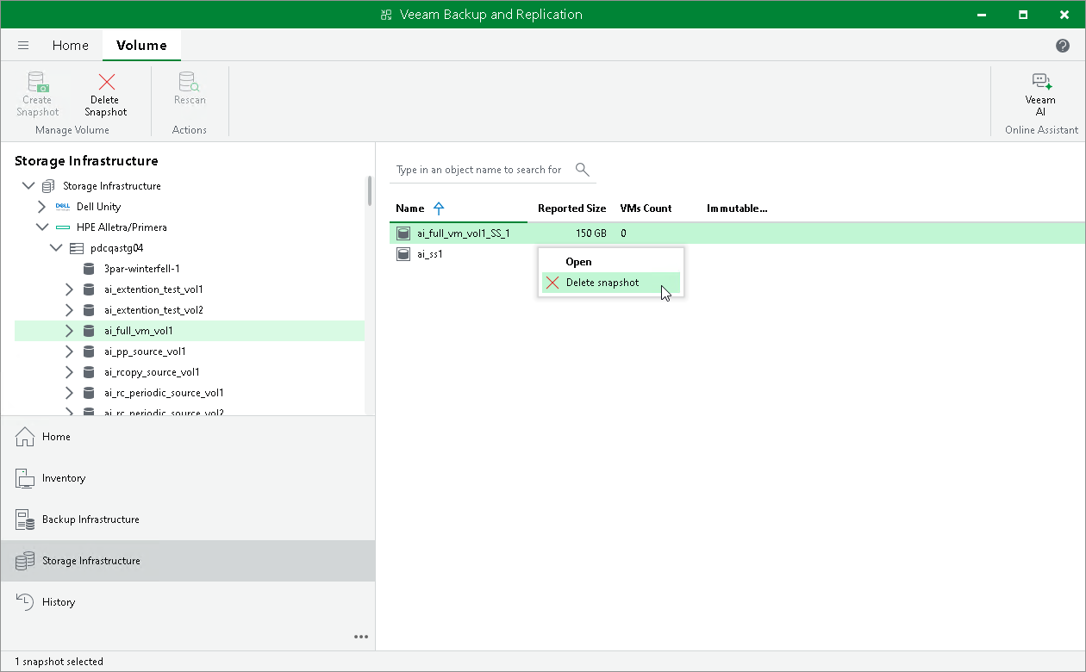Select the ai_ss1 snapshot row
Screen dimensions: 1086x672
pyautogui.click(x=737, y=254)
